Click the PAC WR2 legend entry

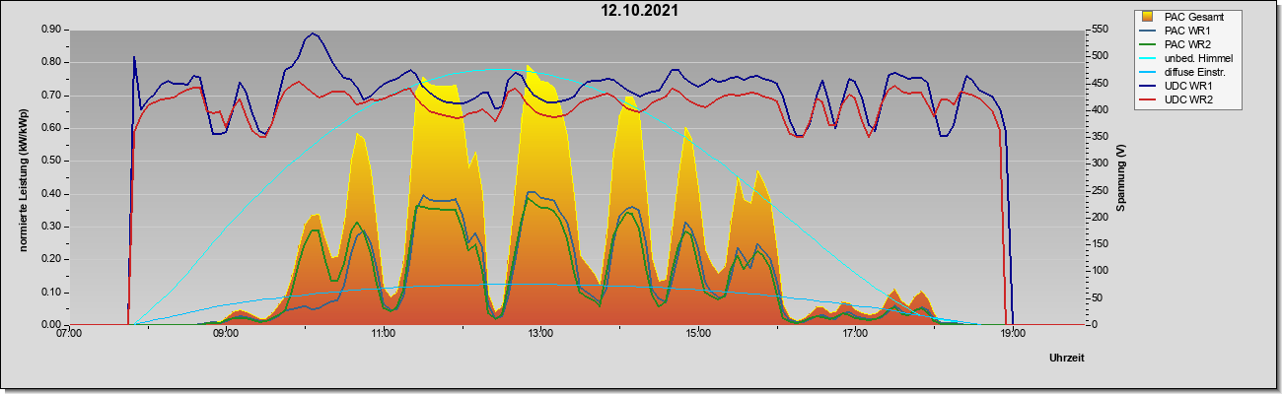(1174, 44)
